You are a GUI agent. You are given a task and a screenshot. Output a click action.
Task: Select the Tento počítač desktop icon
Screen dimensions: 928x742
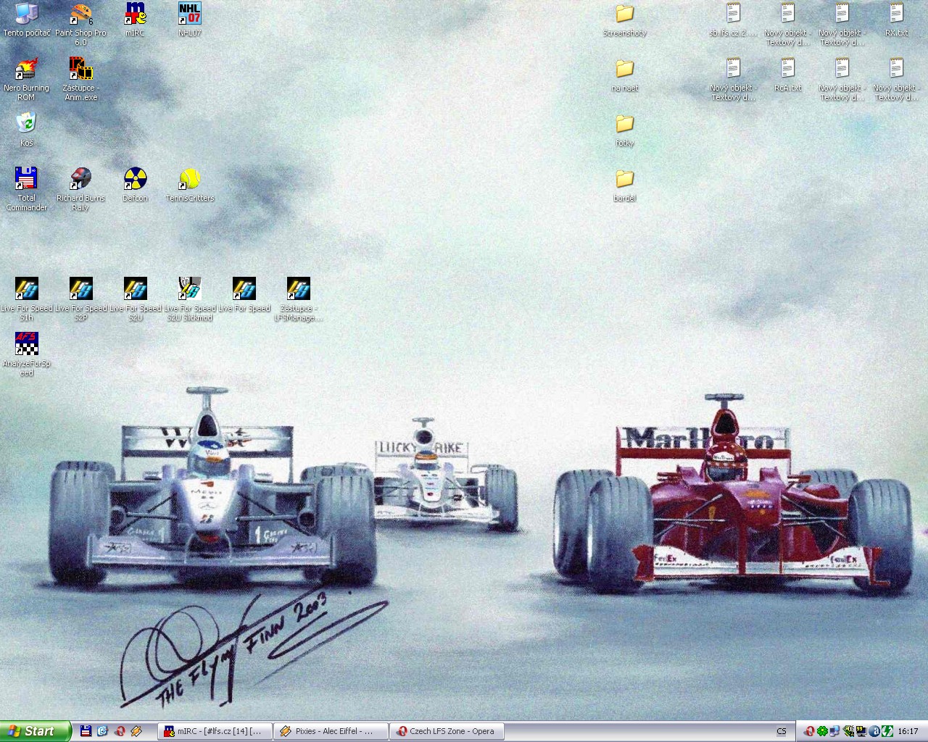(27, 20)
